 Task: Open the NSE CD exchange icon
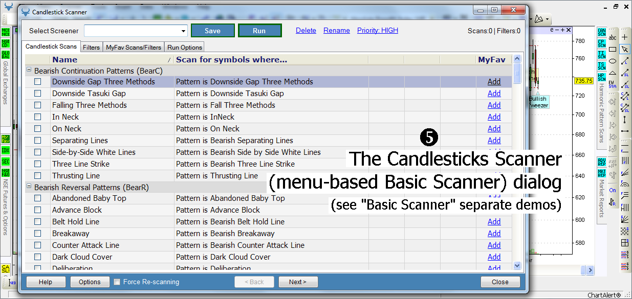coord(6,44)
